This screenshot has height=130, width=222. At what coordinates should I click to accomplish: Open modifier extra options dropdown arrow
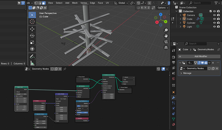209,63
